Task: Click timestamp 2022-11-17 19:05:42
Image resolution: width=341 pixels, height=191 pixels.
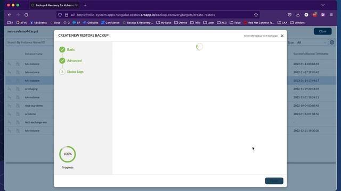Action: [306, 72]
